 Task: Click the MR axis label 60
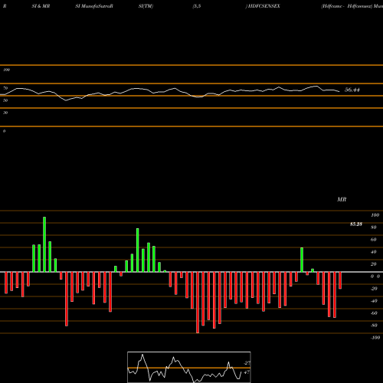point(374,240)
